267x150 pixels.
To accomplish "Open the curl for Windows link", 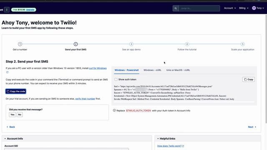I will pyautogui.click(x=98, y=68).
